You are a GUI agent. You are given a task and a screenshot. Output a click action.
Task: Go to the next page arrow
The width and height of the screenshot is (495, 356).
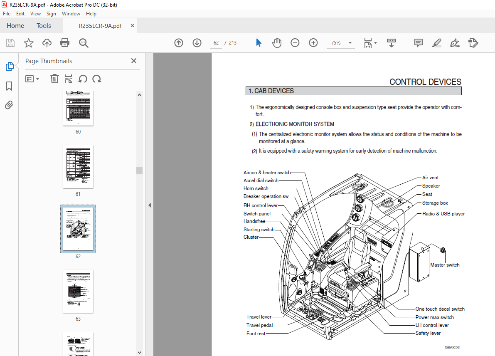197,43
